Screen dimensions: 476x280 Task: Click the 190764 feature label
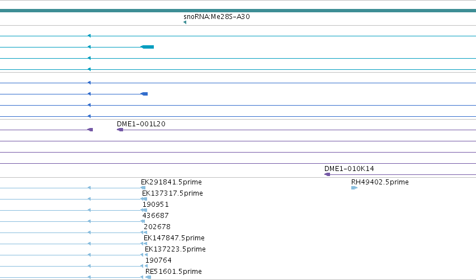(x=158, y=260)
